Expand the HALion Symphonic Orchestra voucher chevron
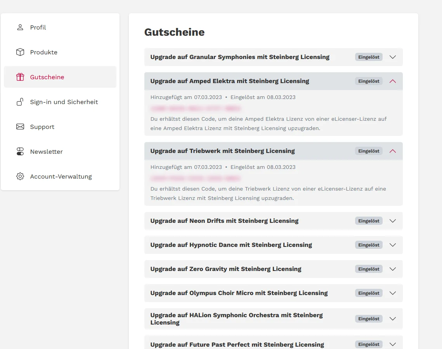442x349 pixels. 393,319
